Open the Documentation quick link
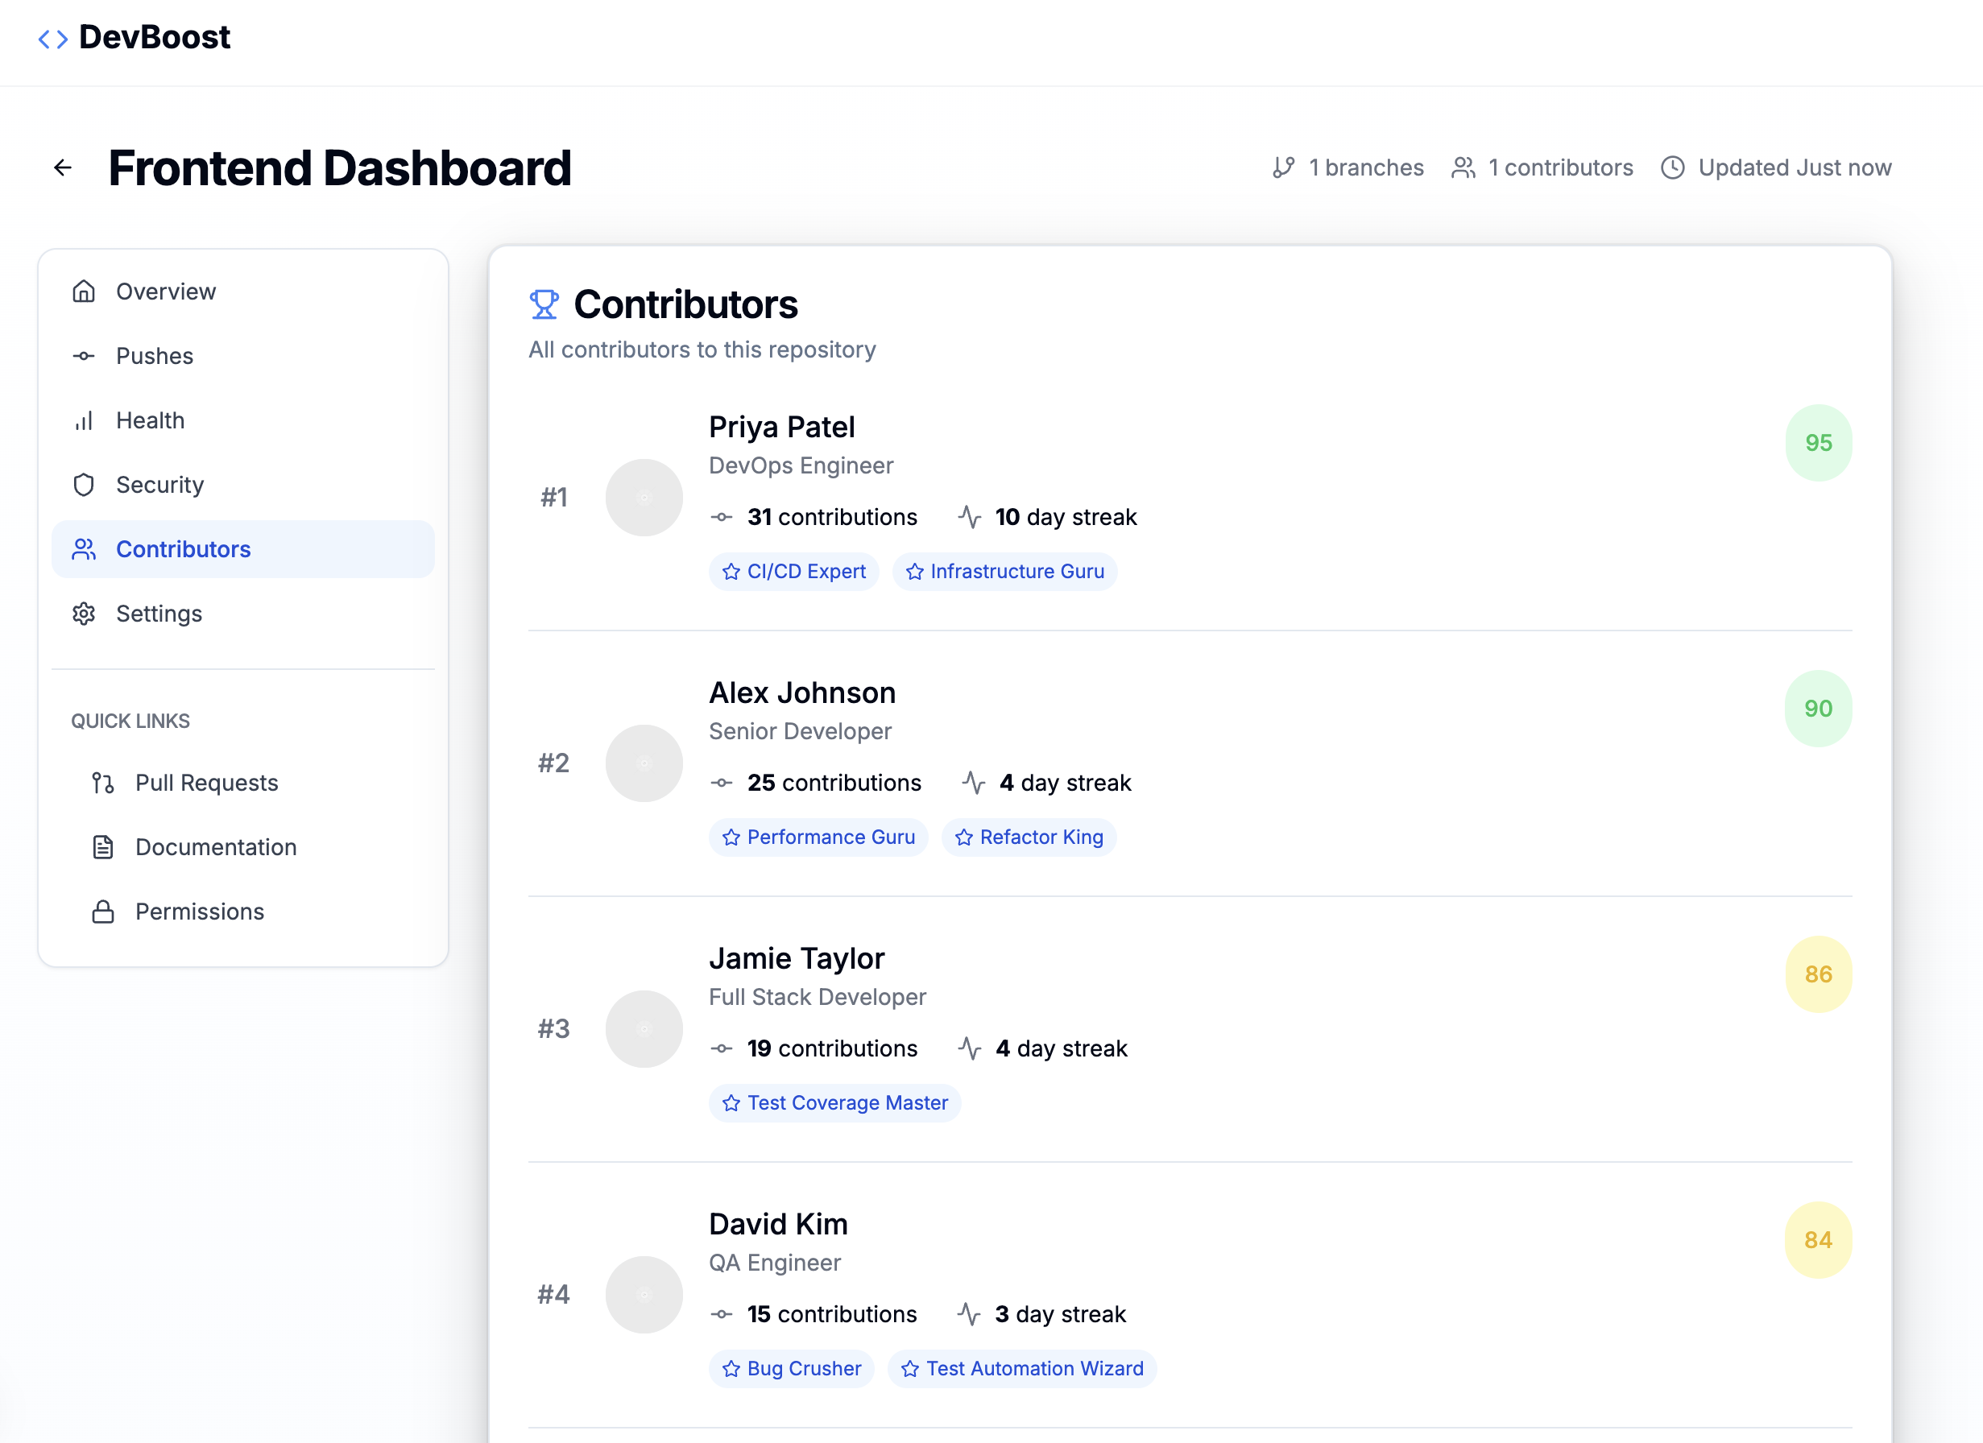The height and width of the screenshot is (1443, 1983). coord(216,847)
